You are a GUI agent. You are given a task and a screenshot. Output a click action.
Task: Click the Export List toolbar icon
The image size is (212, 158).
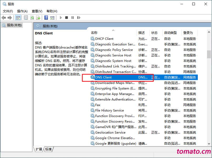(38, 18)
